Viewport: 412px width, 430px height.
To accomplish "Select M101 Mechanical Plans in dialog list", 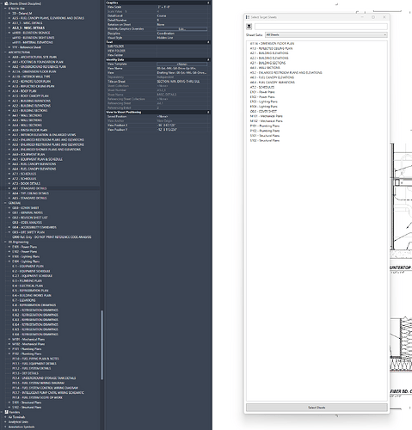I will [266, 116].
